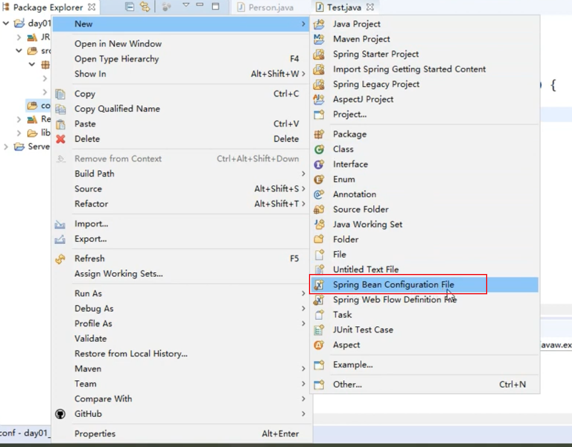
Task: Select Validate in context menu
Action: (x=182, y=338)
